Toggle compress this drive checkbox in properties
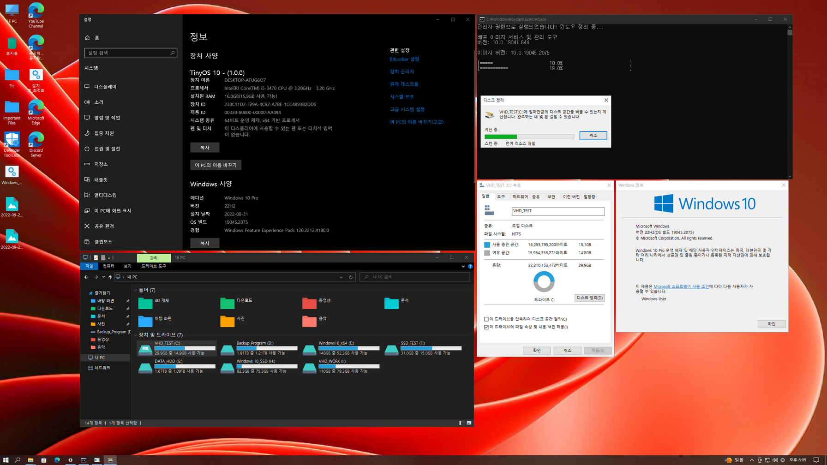This screenshot has width=827, height=465. tap(486, 319)
